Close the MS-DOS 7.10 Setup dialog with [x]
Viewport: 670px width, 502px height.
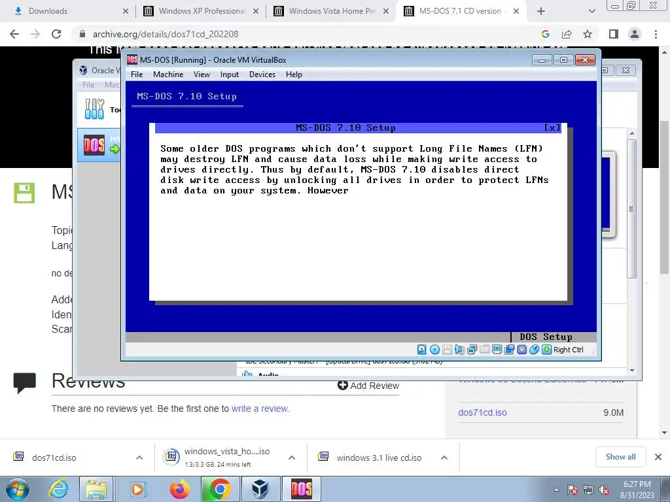(552, 127)
